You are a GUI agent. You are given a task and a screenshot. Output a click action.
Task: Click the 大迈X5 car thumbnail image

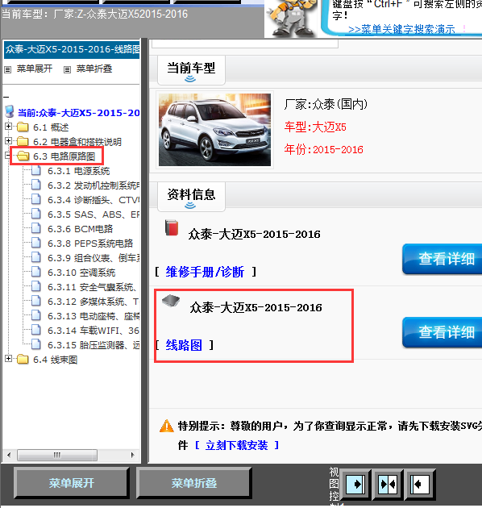point(214,130)
